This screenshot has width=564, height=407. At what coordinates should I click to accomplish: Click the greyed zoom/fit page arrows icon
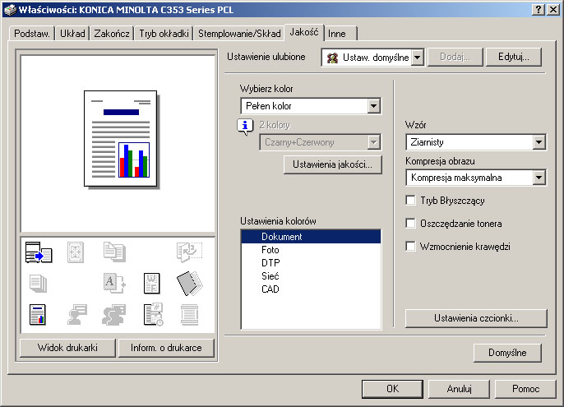tap(76, 252)
